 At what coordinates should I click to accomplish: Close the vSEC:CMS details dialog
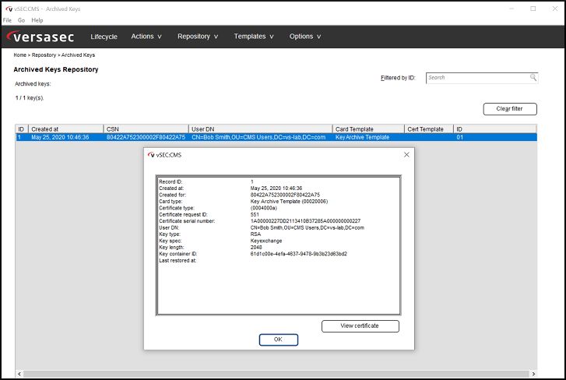406,154
